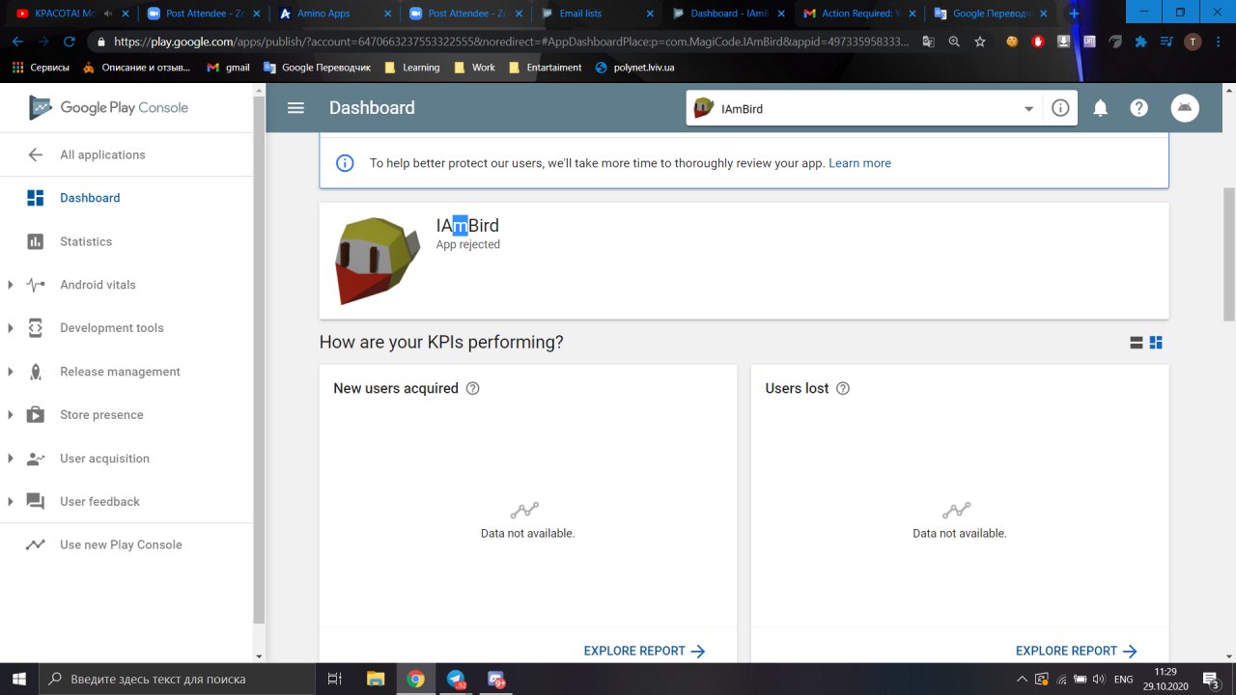Viewport: 1236px width, 695px height.
Task: Open the media control icon
Action: (1166, 42)
